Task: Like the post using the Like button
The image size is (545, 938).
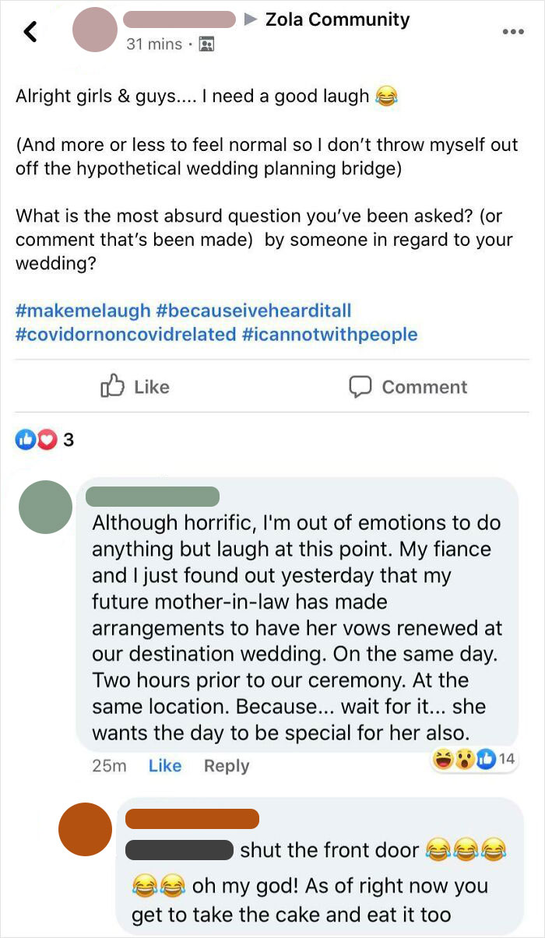Action: 134,386
